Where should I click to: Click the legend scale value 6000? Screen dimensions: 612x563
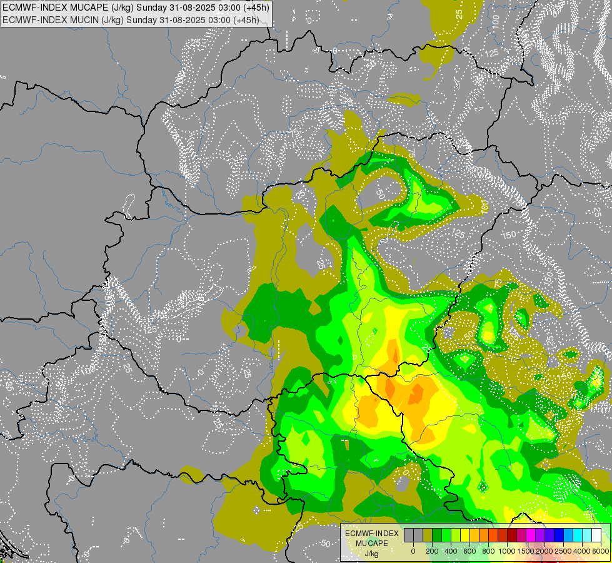pos(601,551)
